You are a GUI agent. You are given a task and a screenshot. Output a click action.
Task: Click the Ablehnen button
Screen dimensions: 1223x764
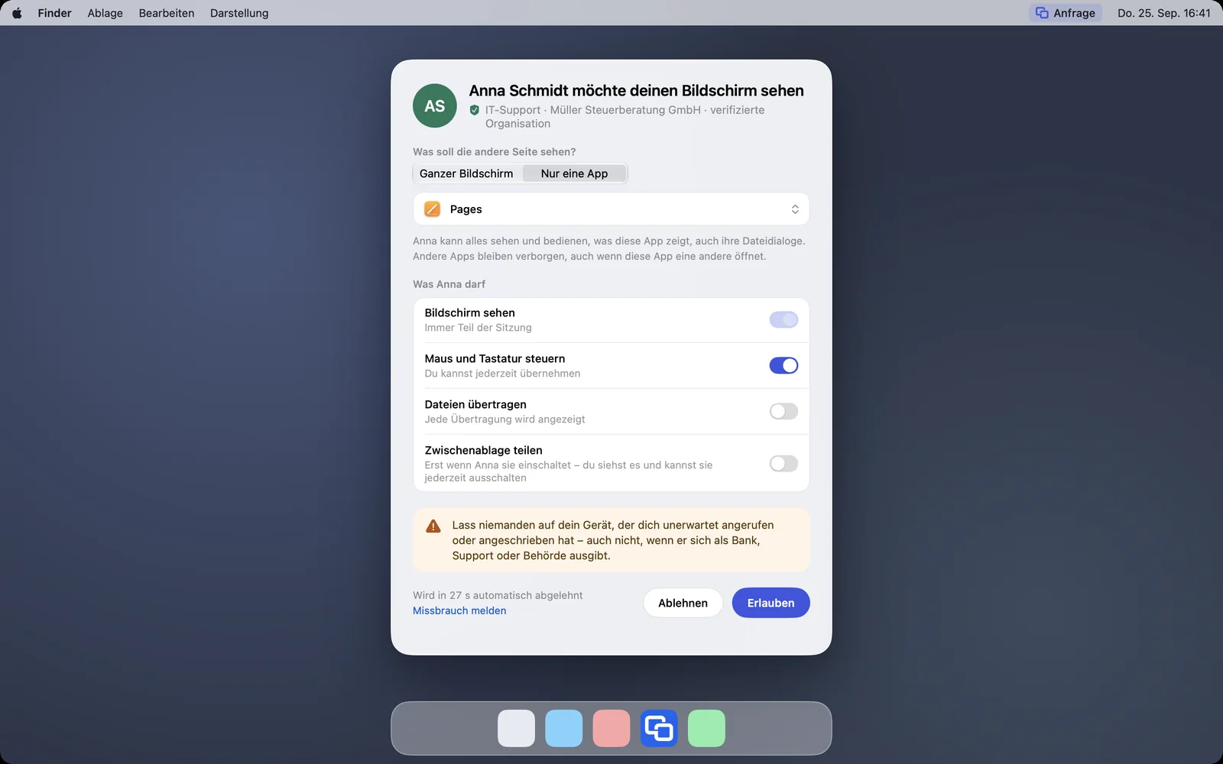pyautogui.click(x=683, y=603)
